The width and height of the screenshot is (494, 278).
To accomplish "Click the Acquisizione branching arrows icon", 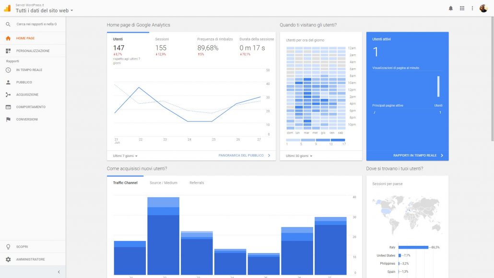I will 8,95.
